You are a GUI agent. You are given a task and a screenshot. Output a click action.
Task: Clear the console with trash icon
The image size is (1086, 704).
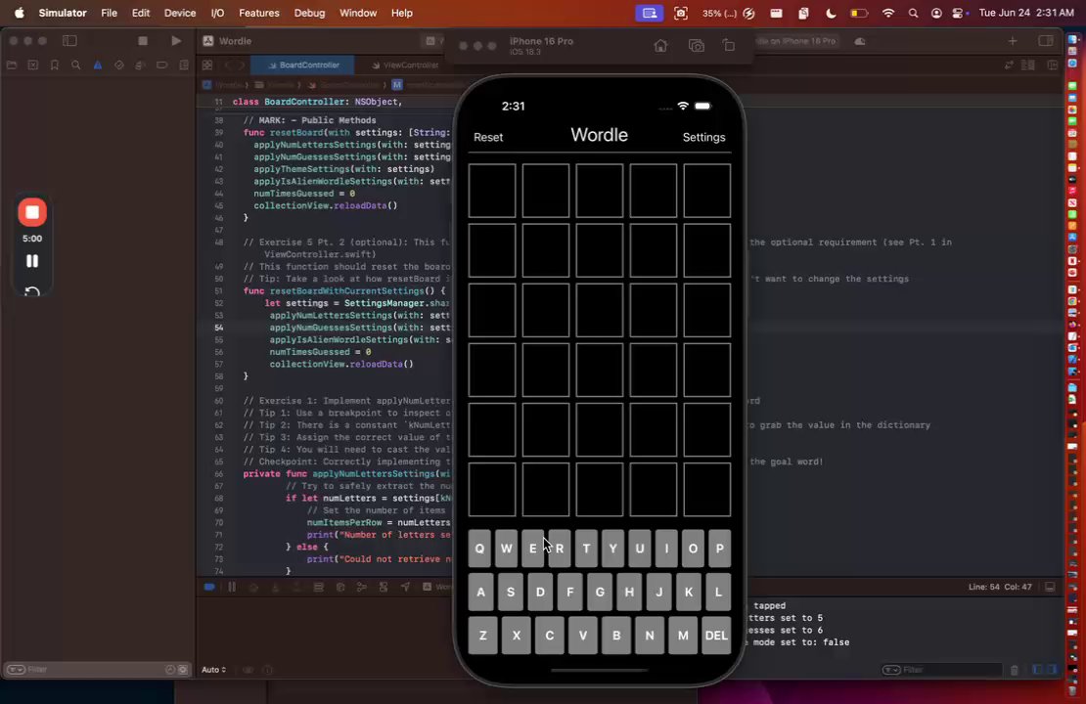coord(1015,670)
